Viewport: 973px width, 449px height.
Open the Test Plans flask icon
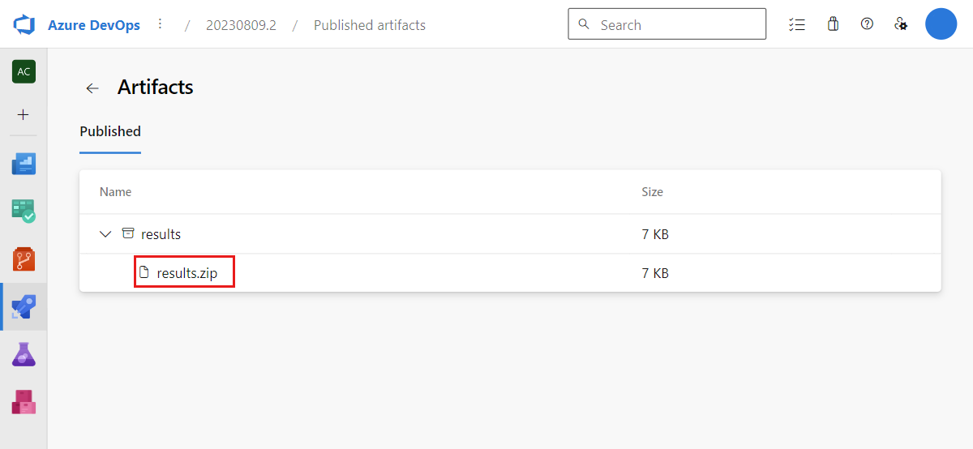[24, 354]
